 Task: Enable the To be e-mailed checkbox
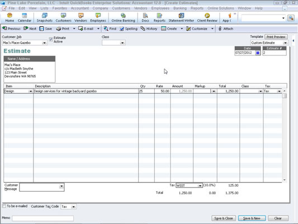pyautogui.click(x=4, y=206)
